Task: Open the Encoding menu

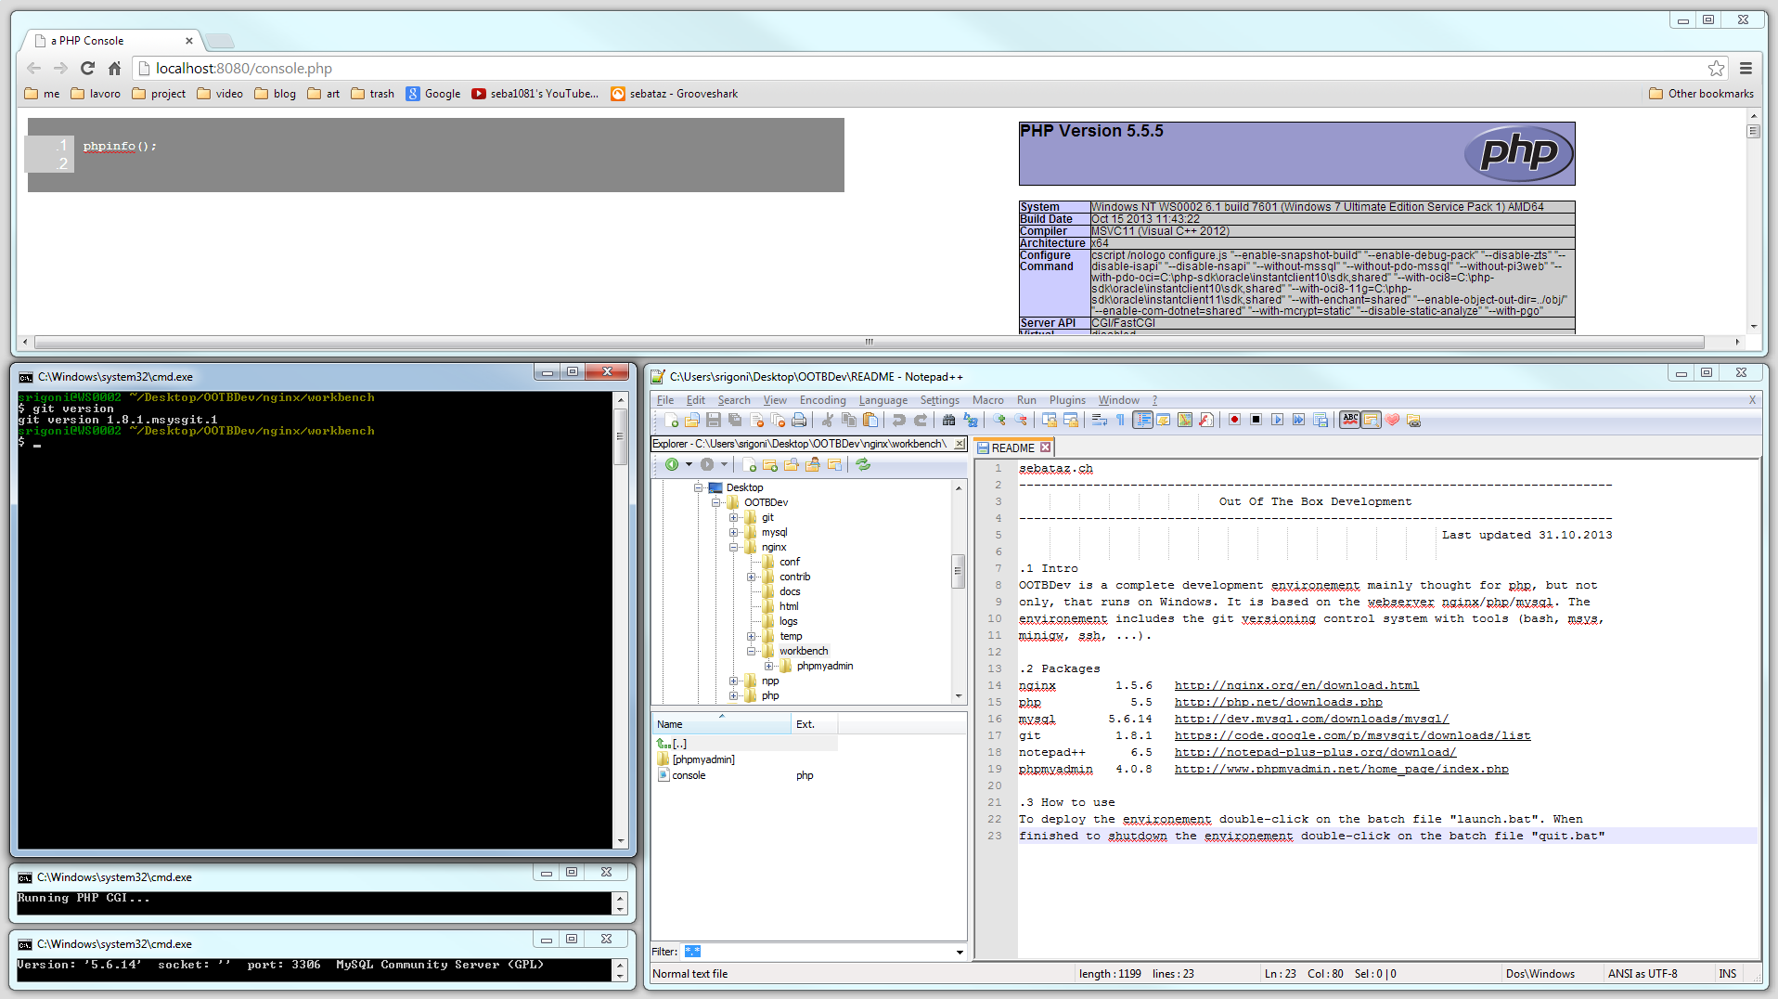Action: click(822, 400)
